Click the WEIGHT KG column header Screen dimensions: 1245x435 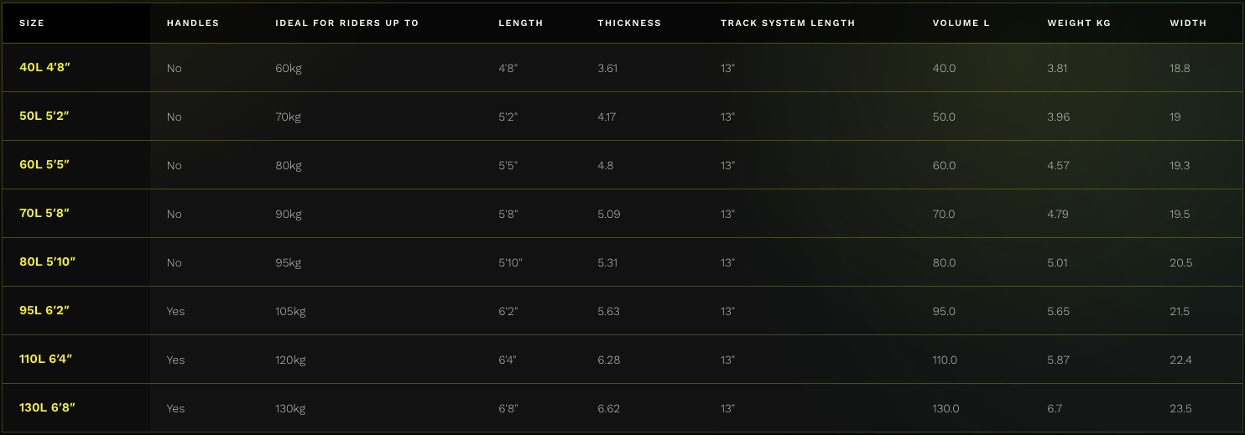point(1079,23)
